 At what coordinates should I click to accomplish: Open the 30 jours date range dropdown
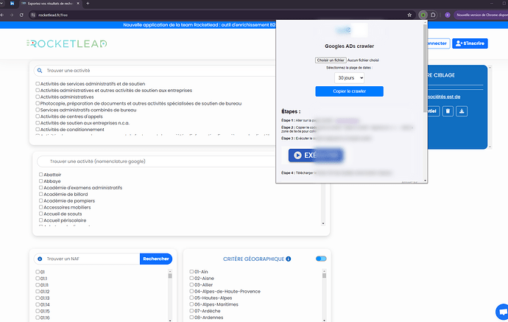point(349,78)
